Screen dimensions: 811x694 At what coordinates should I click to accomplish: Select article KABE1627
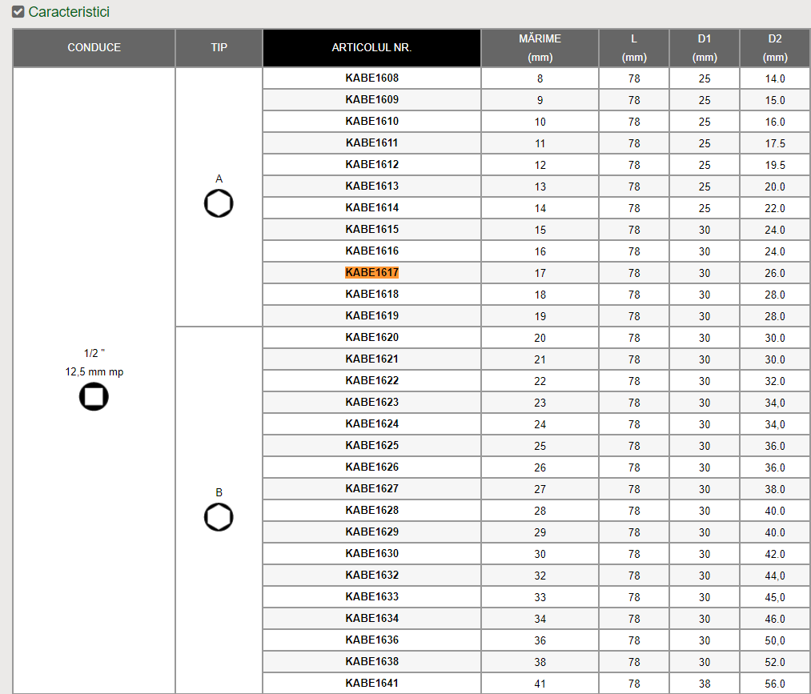[371, 489]
